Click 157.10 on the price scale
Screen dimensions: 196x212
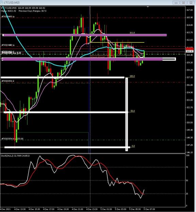pyautogui.click(x=190, y=77)
